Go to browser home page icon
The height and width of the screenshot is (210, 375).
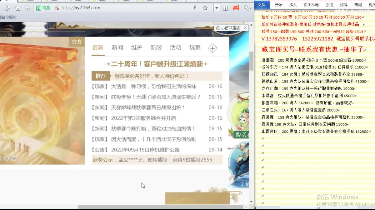18,8
